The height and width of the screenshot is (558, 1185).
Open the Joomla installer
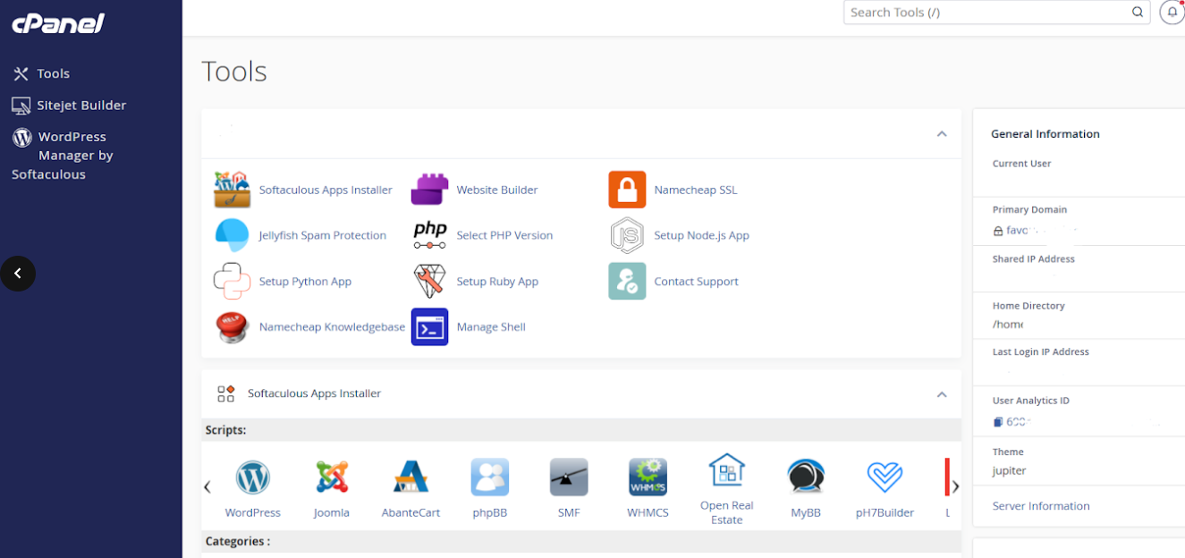tap(332, 486)
